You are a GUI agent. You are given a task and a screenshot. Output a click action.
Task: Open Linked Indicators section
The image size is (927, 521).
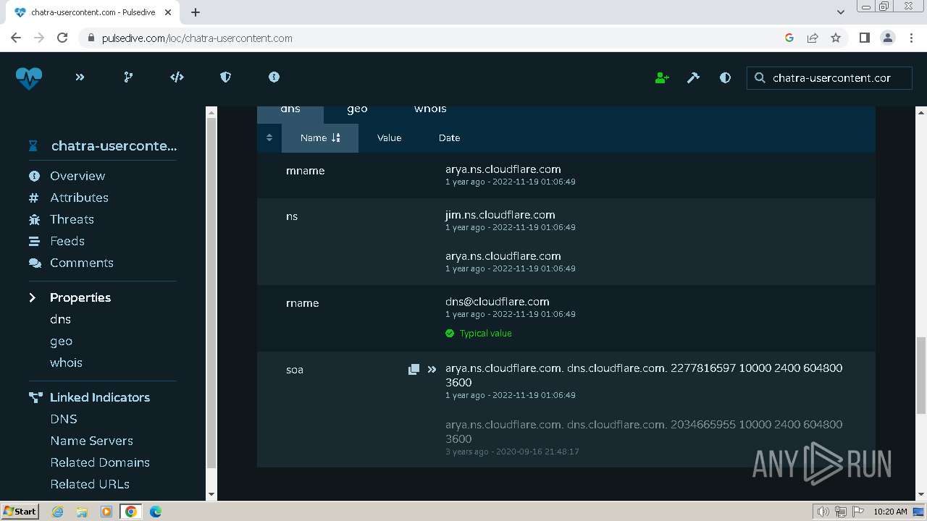point(100,397)
